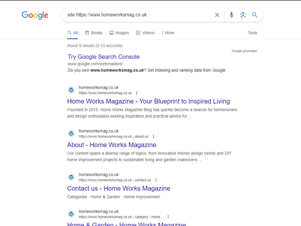Expand the More search filters menu
Viewport: 301px width, 226px height.
point(168,33)
